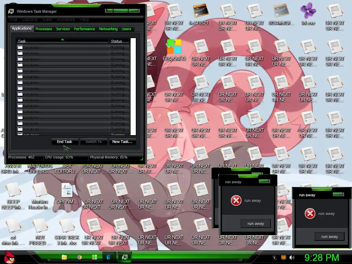Image resolution: width=352 pixels, height=264 pixels.
Task: Open the Options menu in Task Manager
Action: click(x=30, y=20)
